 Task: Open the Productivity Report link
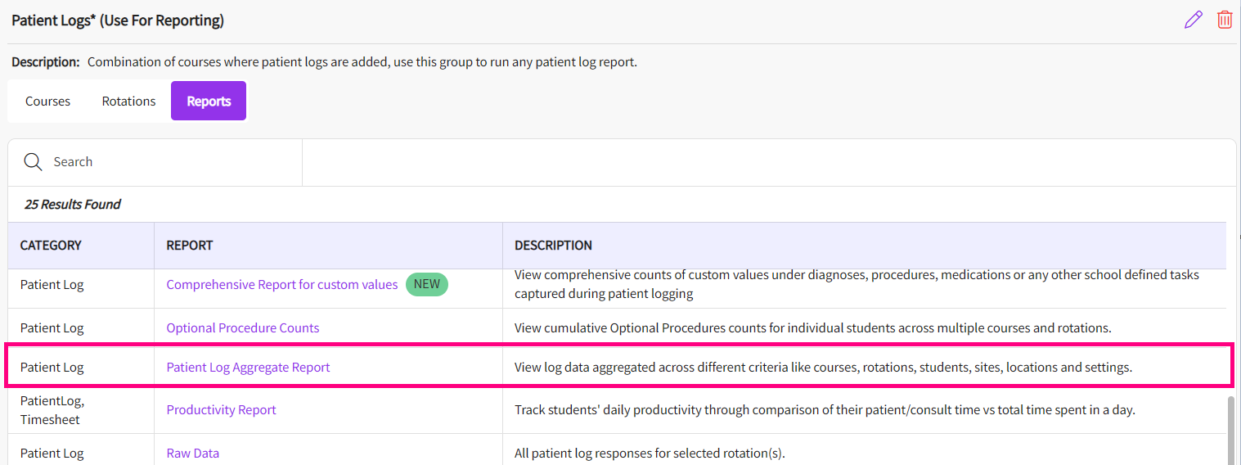tap(222, 410)
